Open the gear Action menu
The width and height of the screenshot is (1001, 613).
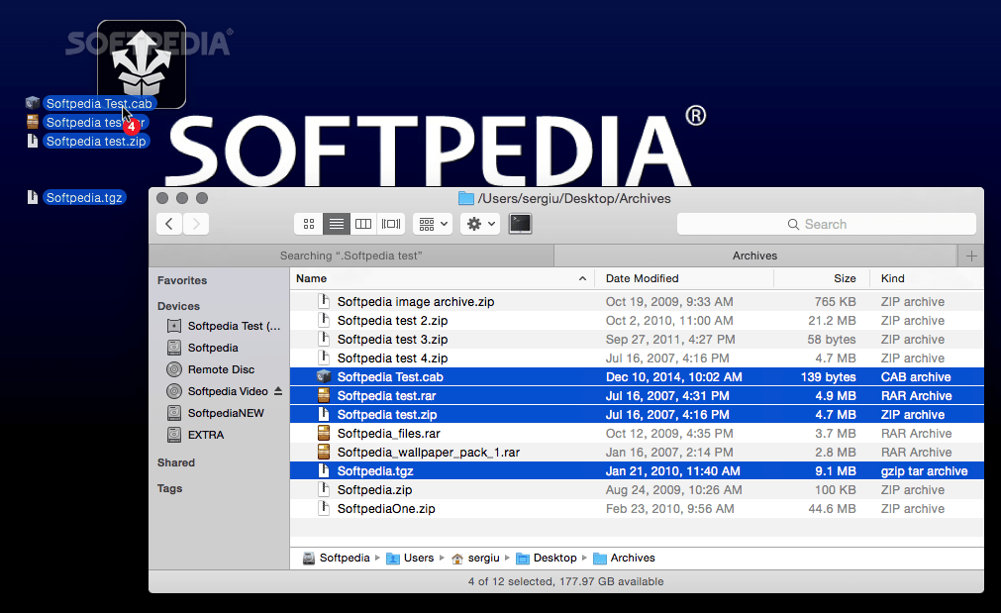480,224
